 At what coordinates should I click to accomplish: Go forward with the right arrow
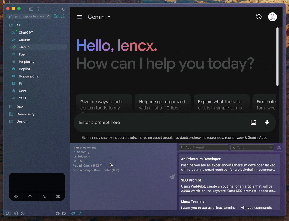pyautogui.click(x=56, y=9)
